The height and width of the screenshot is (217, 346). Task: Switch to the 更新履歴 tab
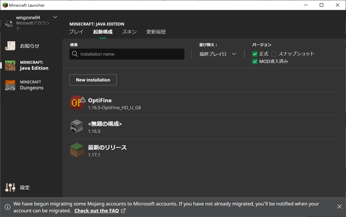[x=156, y=32]
